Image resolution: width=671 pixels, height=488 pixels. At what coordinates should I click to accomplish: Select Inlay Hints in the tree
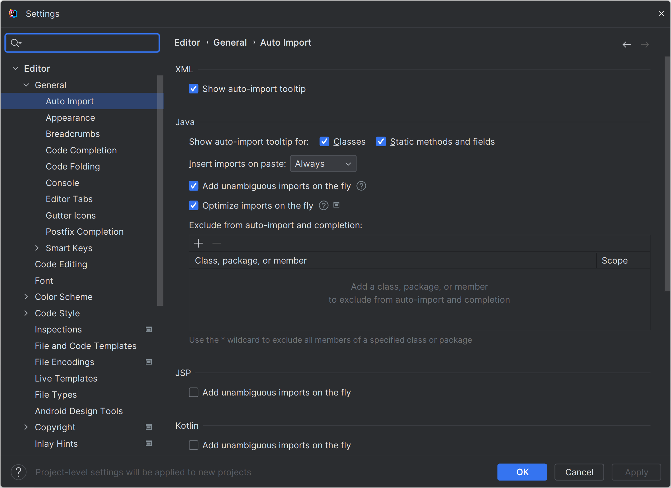click(x=56, y=444)
